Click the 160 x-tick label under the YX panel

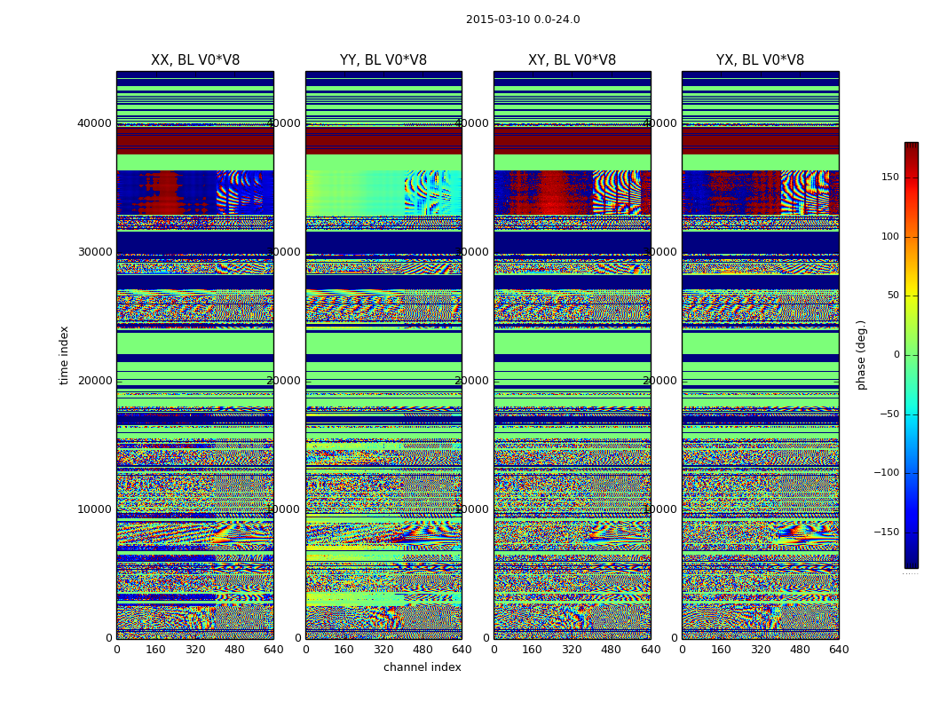(x=721, y=650)
